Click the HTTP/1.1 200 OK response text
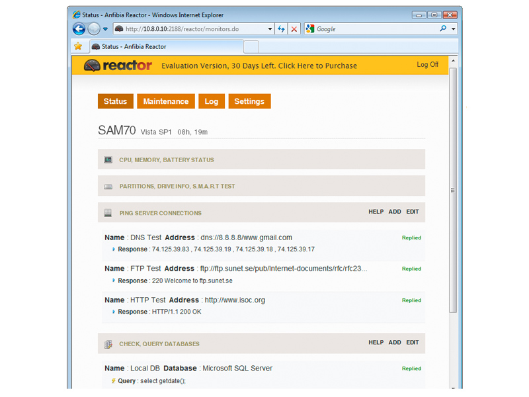The image size is (529, 397). 177,312
